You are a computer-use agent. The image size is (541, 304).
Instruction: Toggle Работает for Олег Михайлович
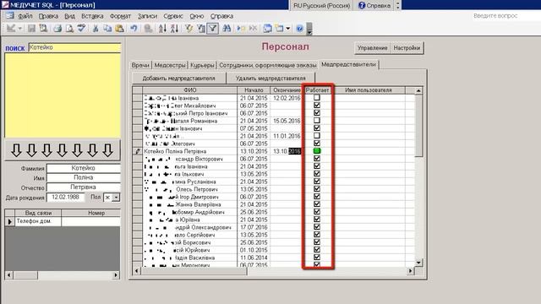coord(317,105)
